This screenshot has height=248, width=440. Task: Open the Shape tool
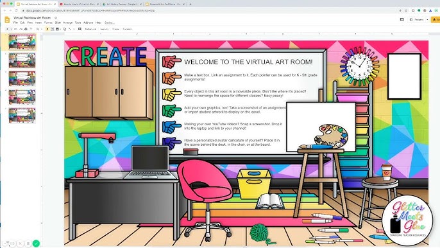65,29
